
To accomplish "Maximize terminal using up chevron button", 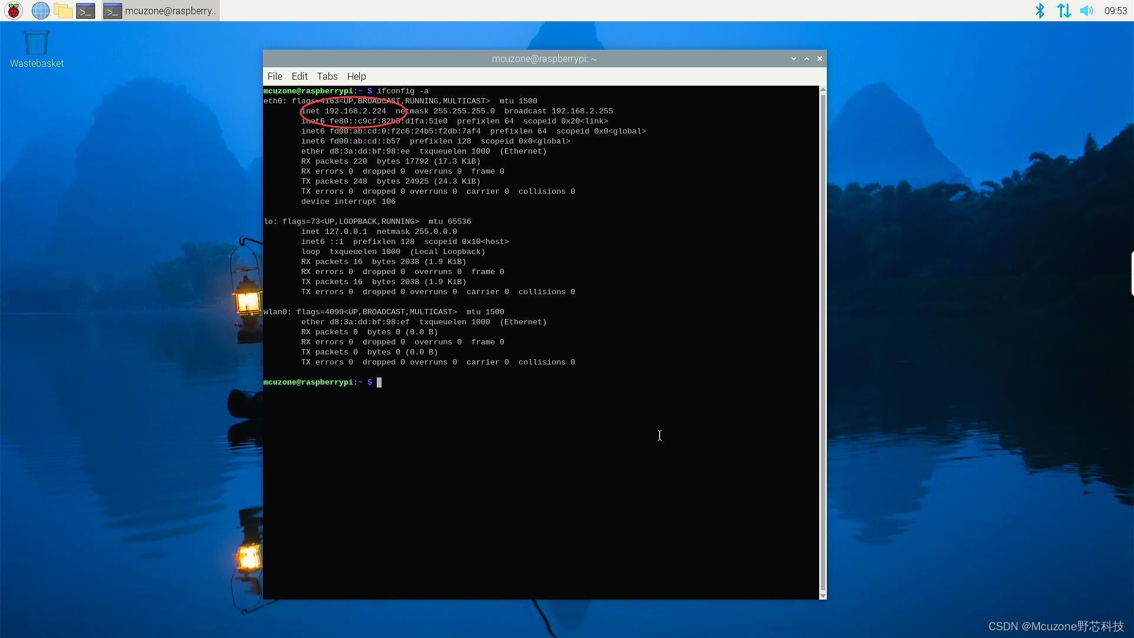I will [806, 58].
